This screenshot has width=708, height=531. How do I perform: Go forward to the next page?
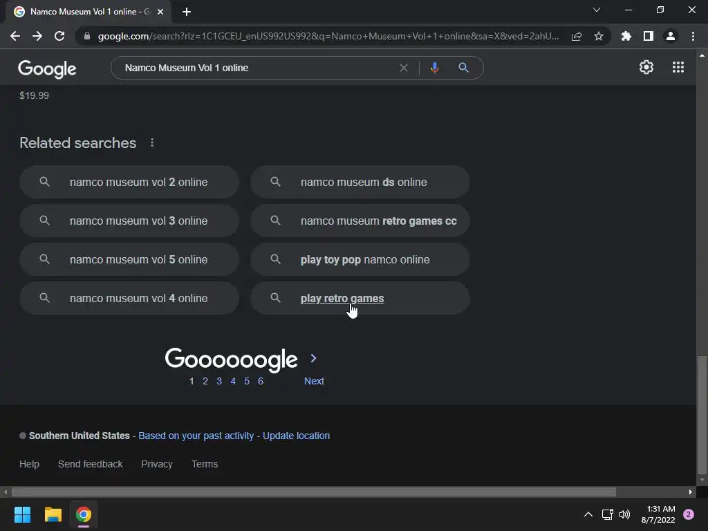37,36
